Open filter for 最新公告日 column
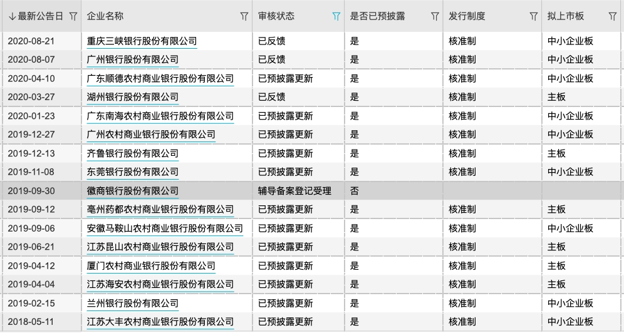The image size is (624, 333). pos(73,16)
